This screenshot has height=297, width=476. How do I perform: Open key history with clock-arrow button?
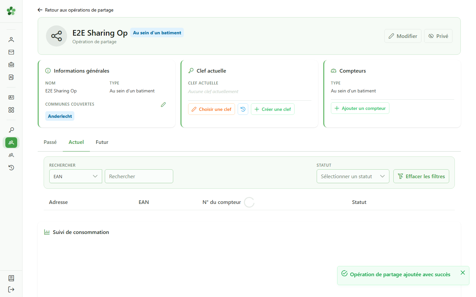[243, 109]
